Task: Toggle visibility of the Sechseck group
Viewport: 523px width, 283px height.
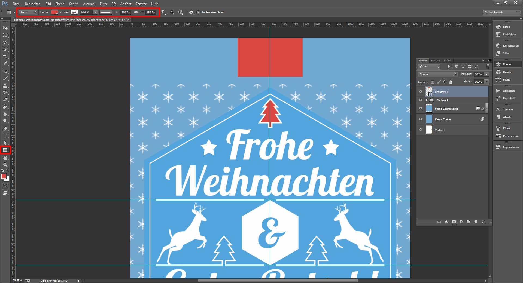Action: coord(421,100)
